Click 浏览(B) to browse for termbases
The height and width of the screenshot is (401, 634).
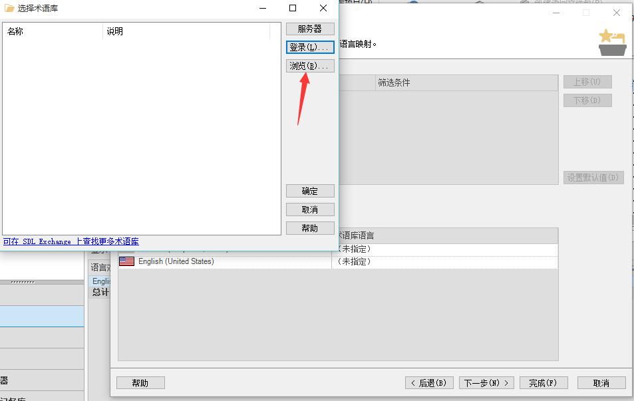coord(309,65)
